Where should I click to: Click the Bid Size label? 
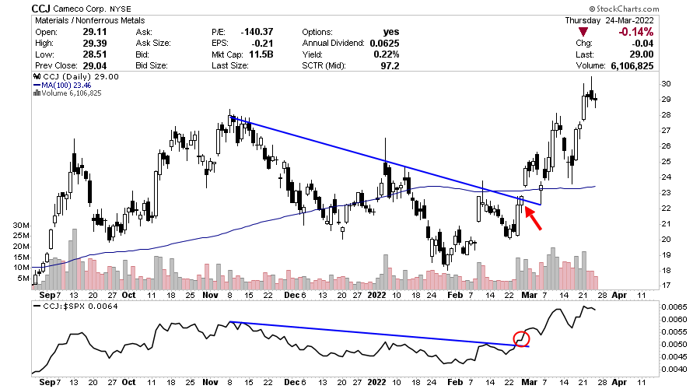[x=152, y=65]
